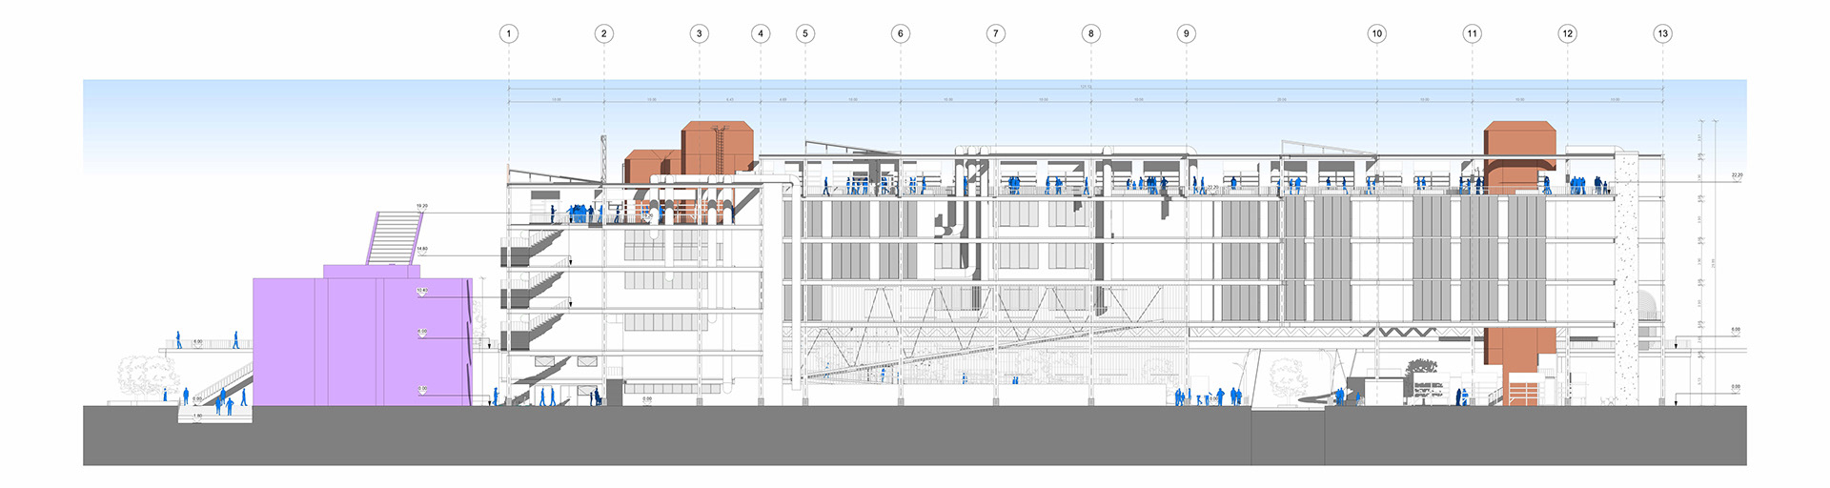
Task: Click the 22.20 elevation label
Action: [1737, 175]
